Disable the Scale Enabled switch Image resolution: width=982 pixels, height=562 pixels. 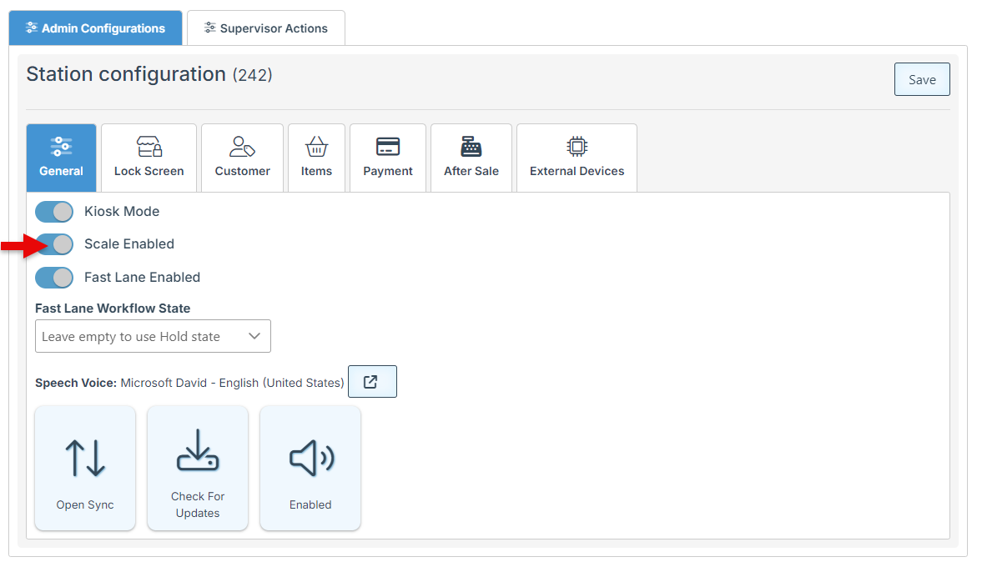(54, 244)
